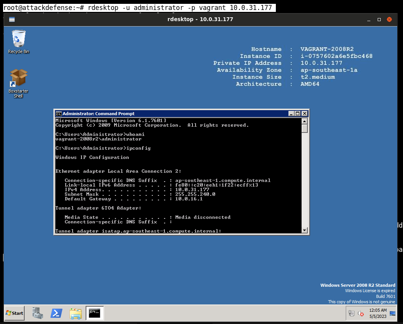Minimize the rdesktop window
This screenshot has height=324, width=403.
[x=369, y=20]
